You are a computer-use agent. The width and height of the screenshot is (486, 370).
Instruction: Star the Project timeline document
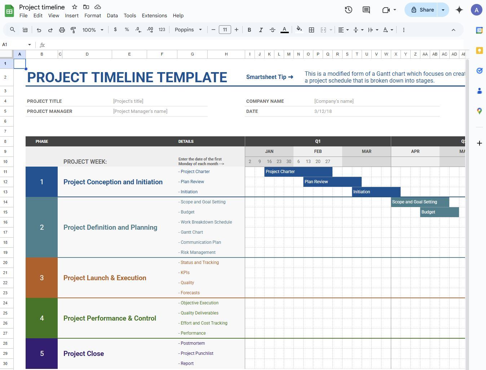74,7
